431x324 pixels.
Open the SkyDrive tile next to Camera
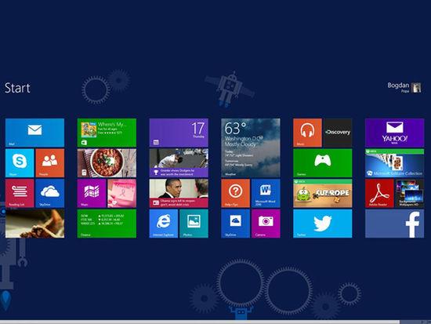[x=236, y=224]
